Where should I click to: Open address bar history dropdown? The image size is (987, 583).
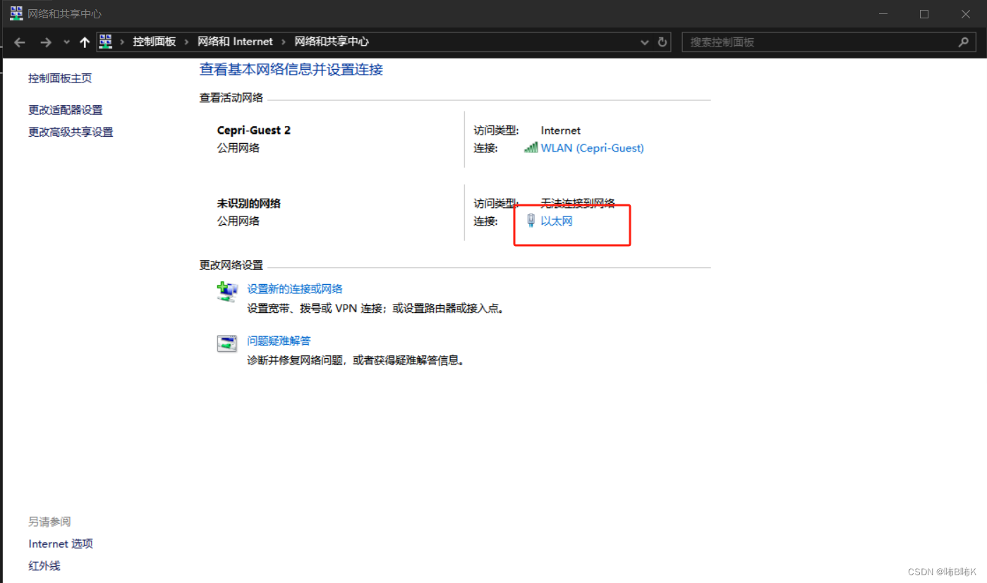pos(644,42)
